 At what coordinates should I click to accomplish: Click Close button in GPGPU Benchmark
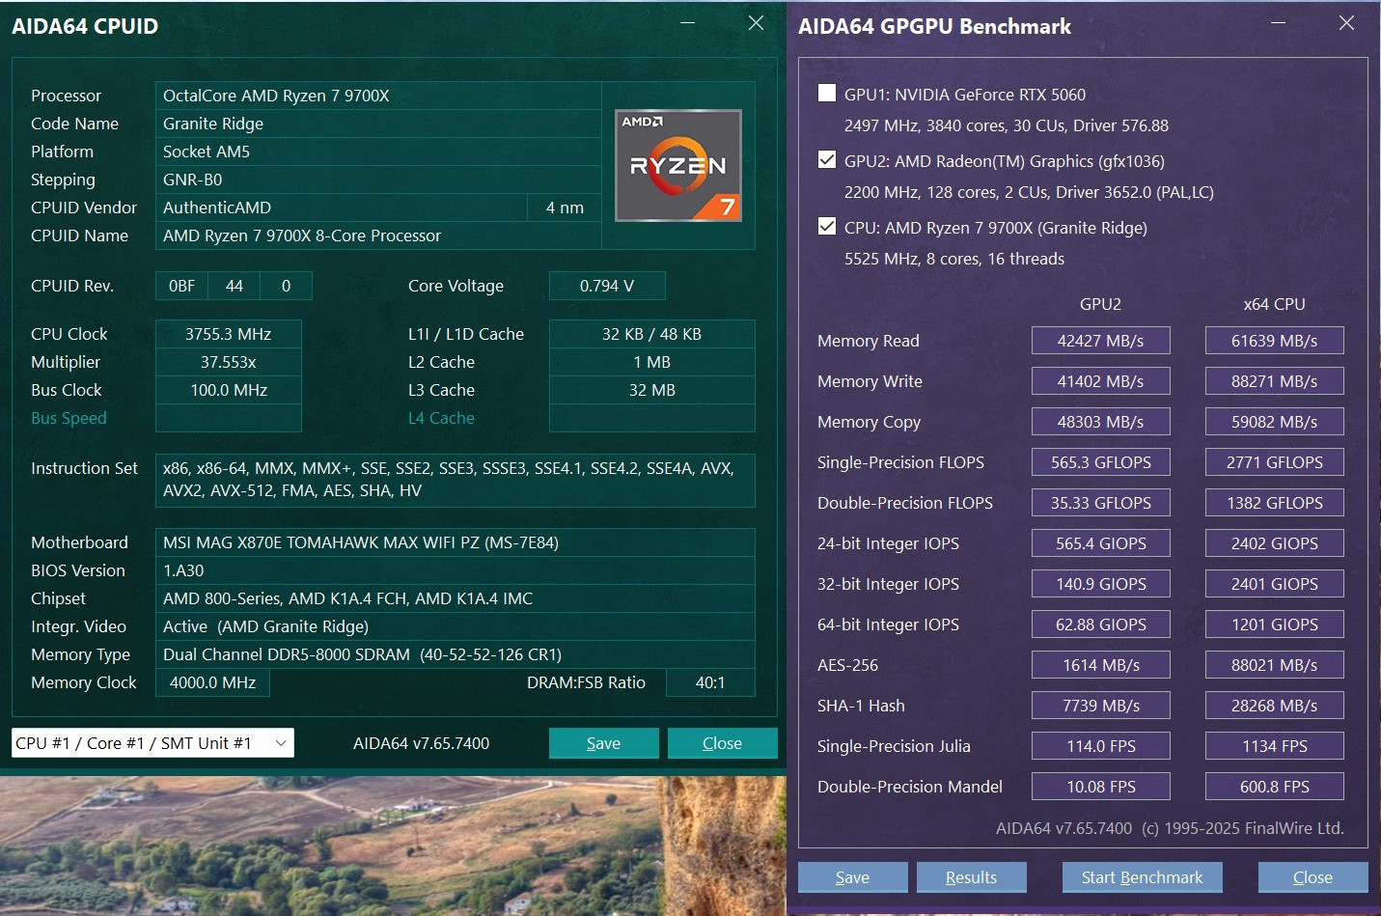pos(1312,877)
